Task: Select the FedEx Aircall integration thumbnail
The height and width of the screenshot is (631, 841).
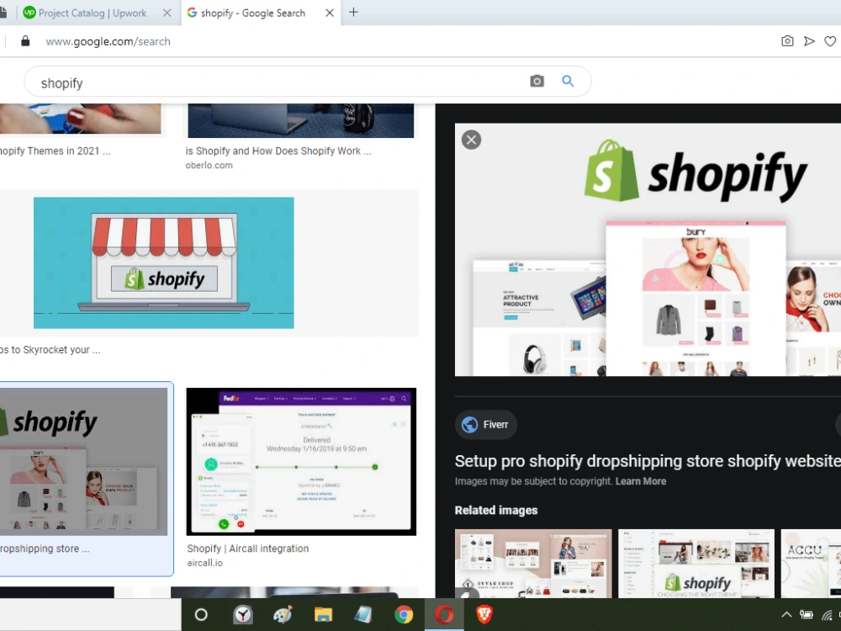Action: [x=301, y=461]
